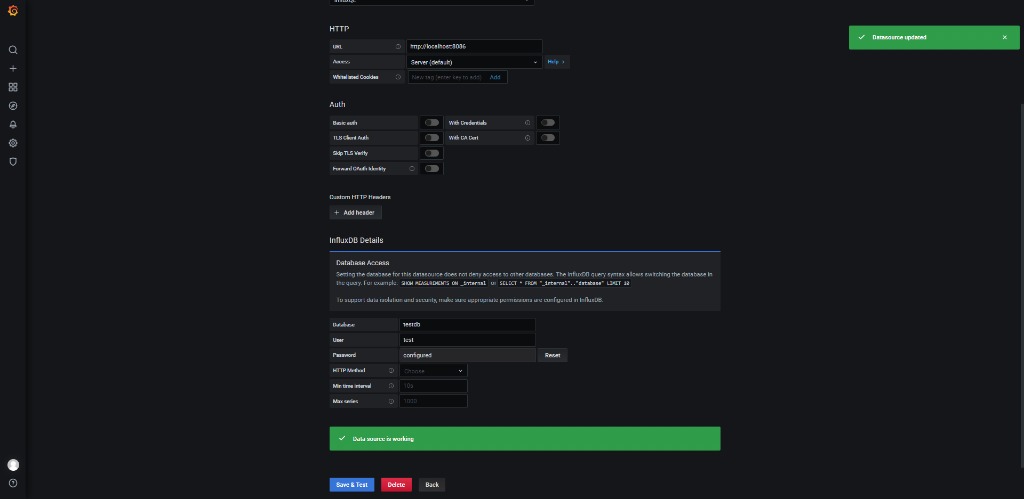Click the page vertical scrollbar
Screen dimensions: 1024x499
1021,285
